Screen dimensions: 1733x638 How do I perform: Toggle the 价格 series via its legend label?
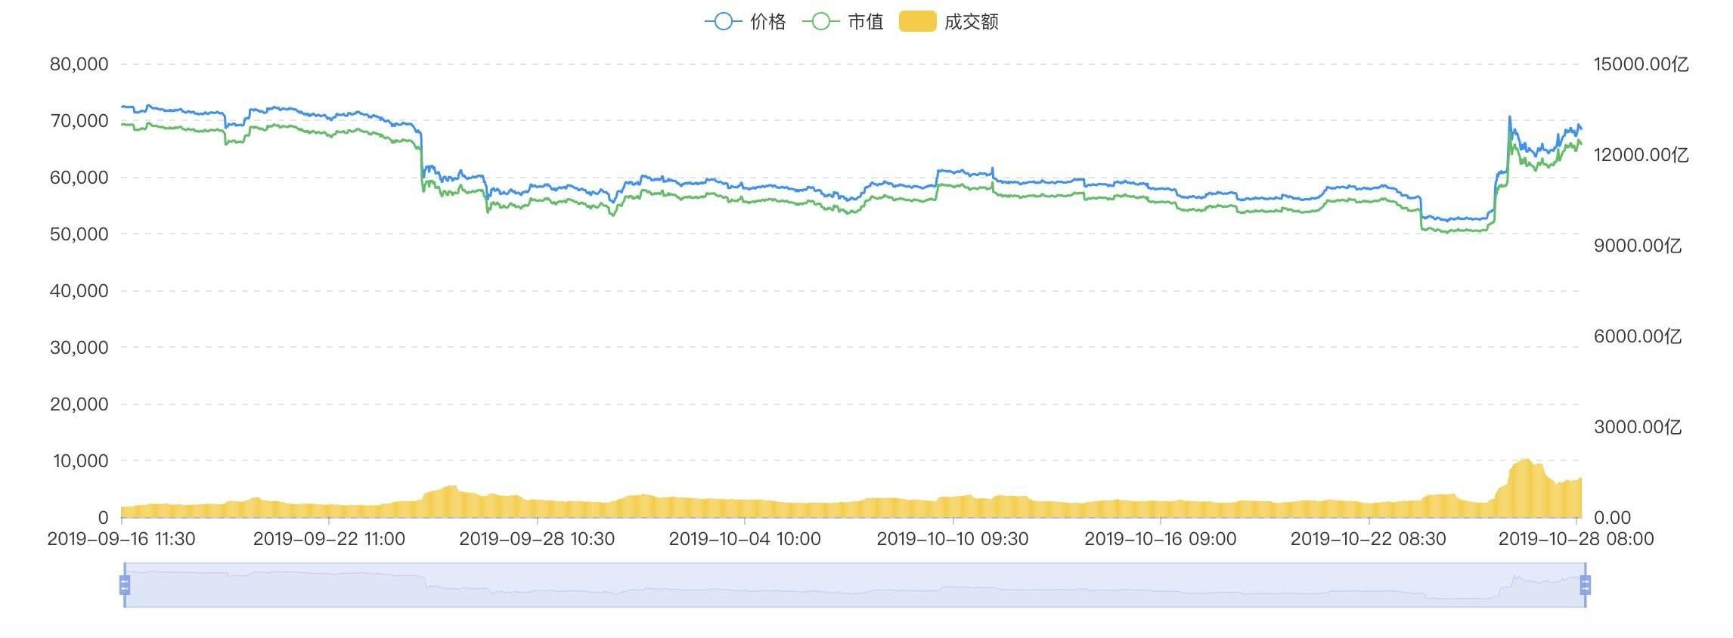click(767, 22)
